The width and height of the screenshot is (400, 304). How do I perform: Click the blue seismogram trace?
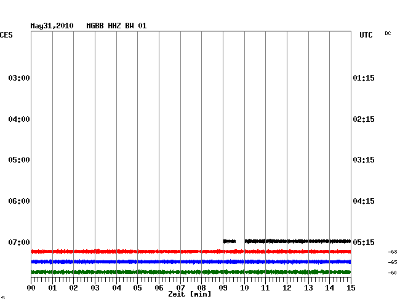(191, 262)
